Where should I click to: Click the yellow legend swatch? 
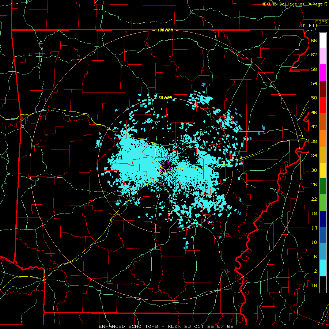pyautogui.click(x=323, y=170)
